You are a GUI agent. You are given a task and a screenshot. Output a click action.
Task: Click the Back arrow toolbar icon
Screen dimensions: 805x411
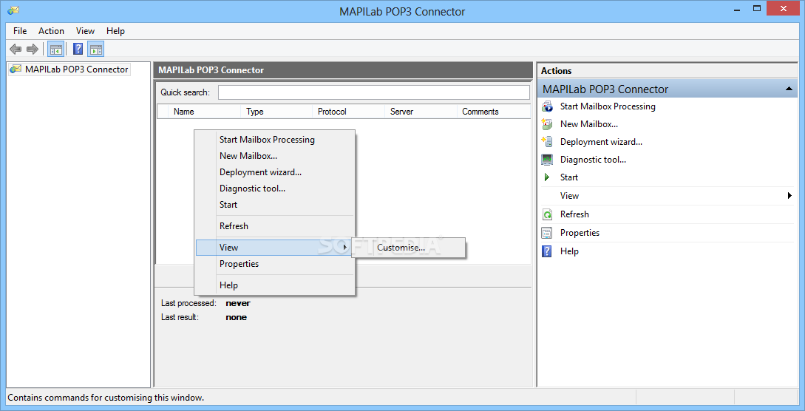pos(16,50)
